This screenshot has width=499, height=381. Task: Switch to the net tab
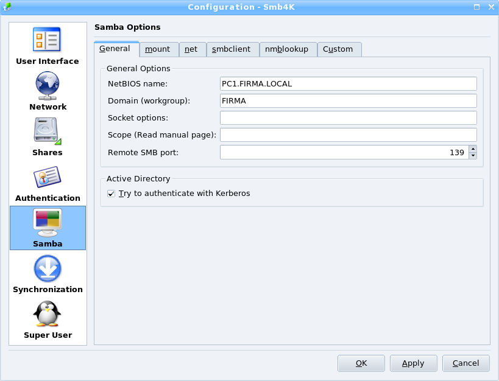(193, 49)
